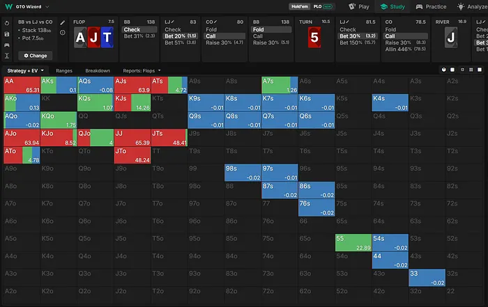Click the reset arrow icon in left sidebar

click(7, 23)
